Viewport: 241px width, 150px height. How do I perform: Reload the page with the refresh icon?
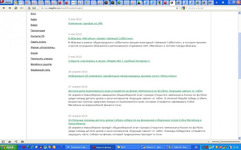[x=16, y=8]
